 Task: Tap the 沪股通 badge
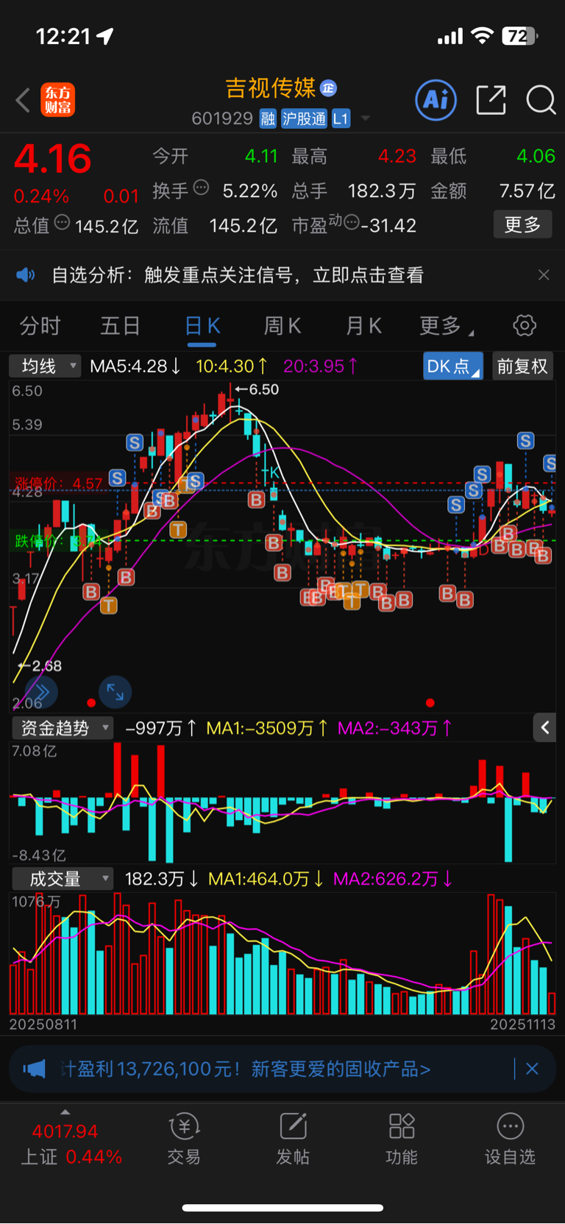click(x=304, y=118)
